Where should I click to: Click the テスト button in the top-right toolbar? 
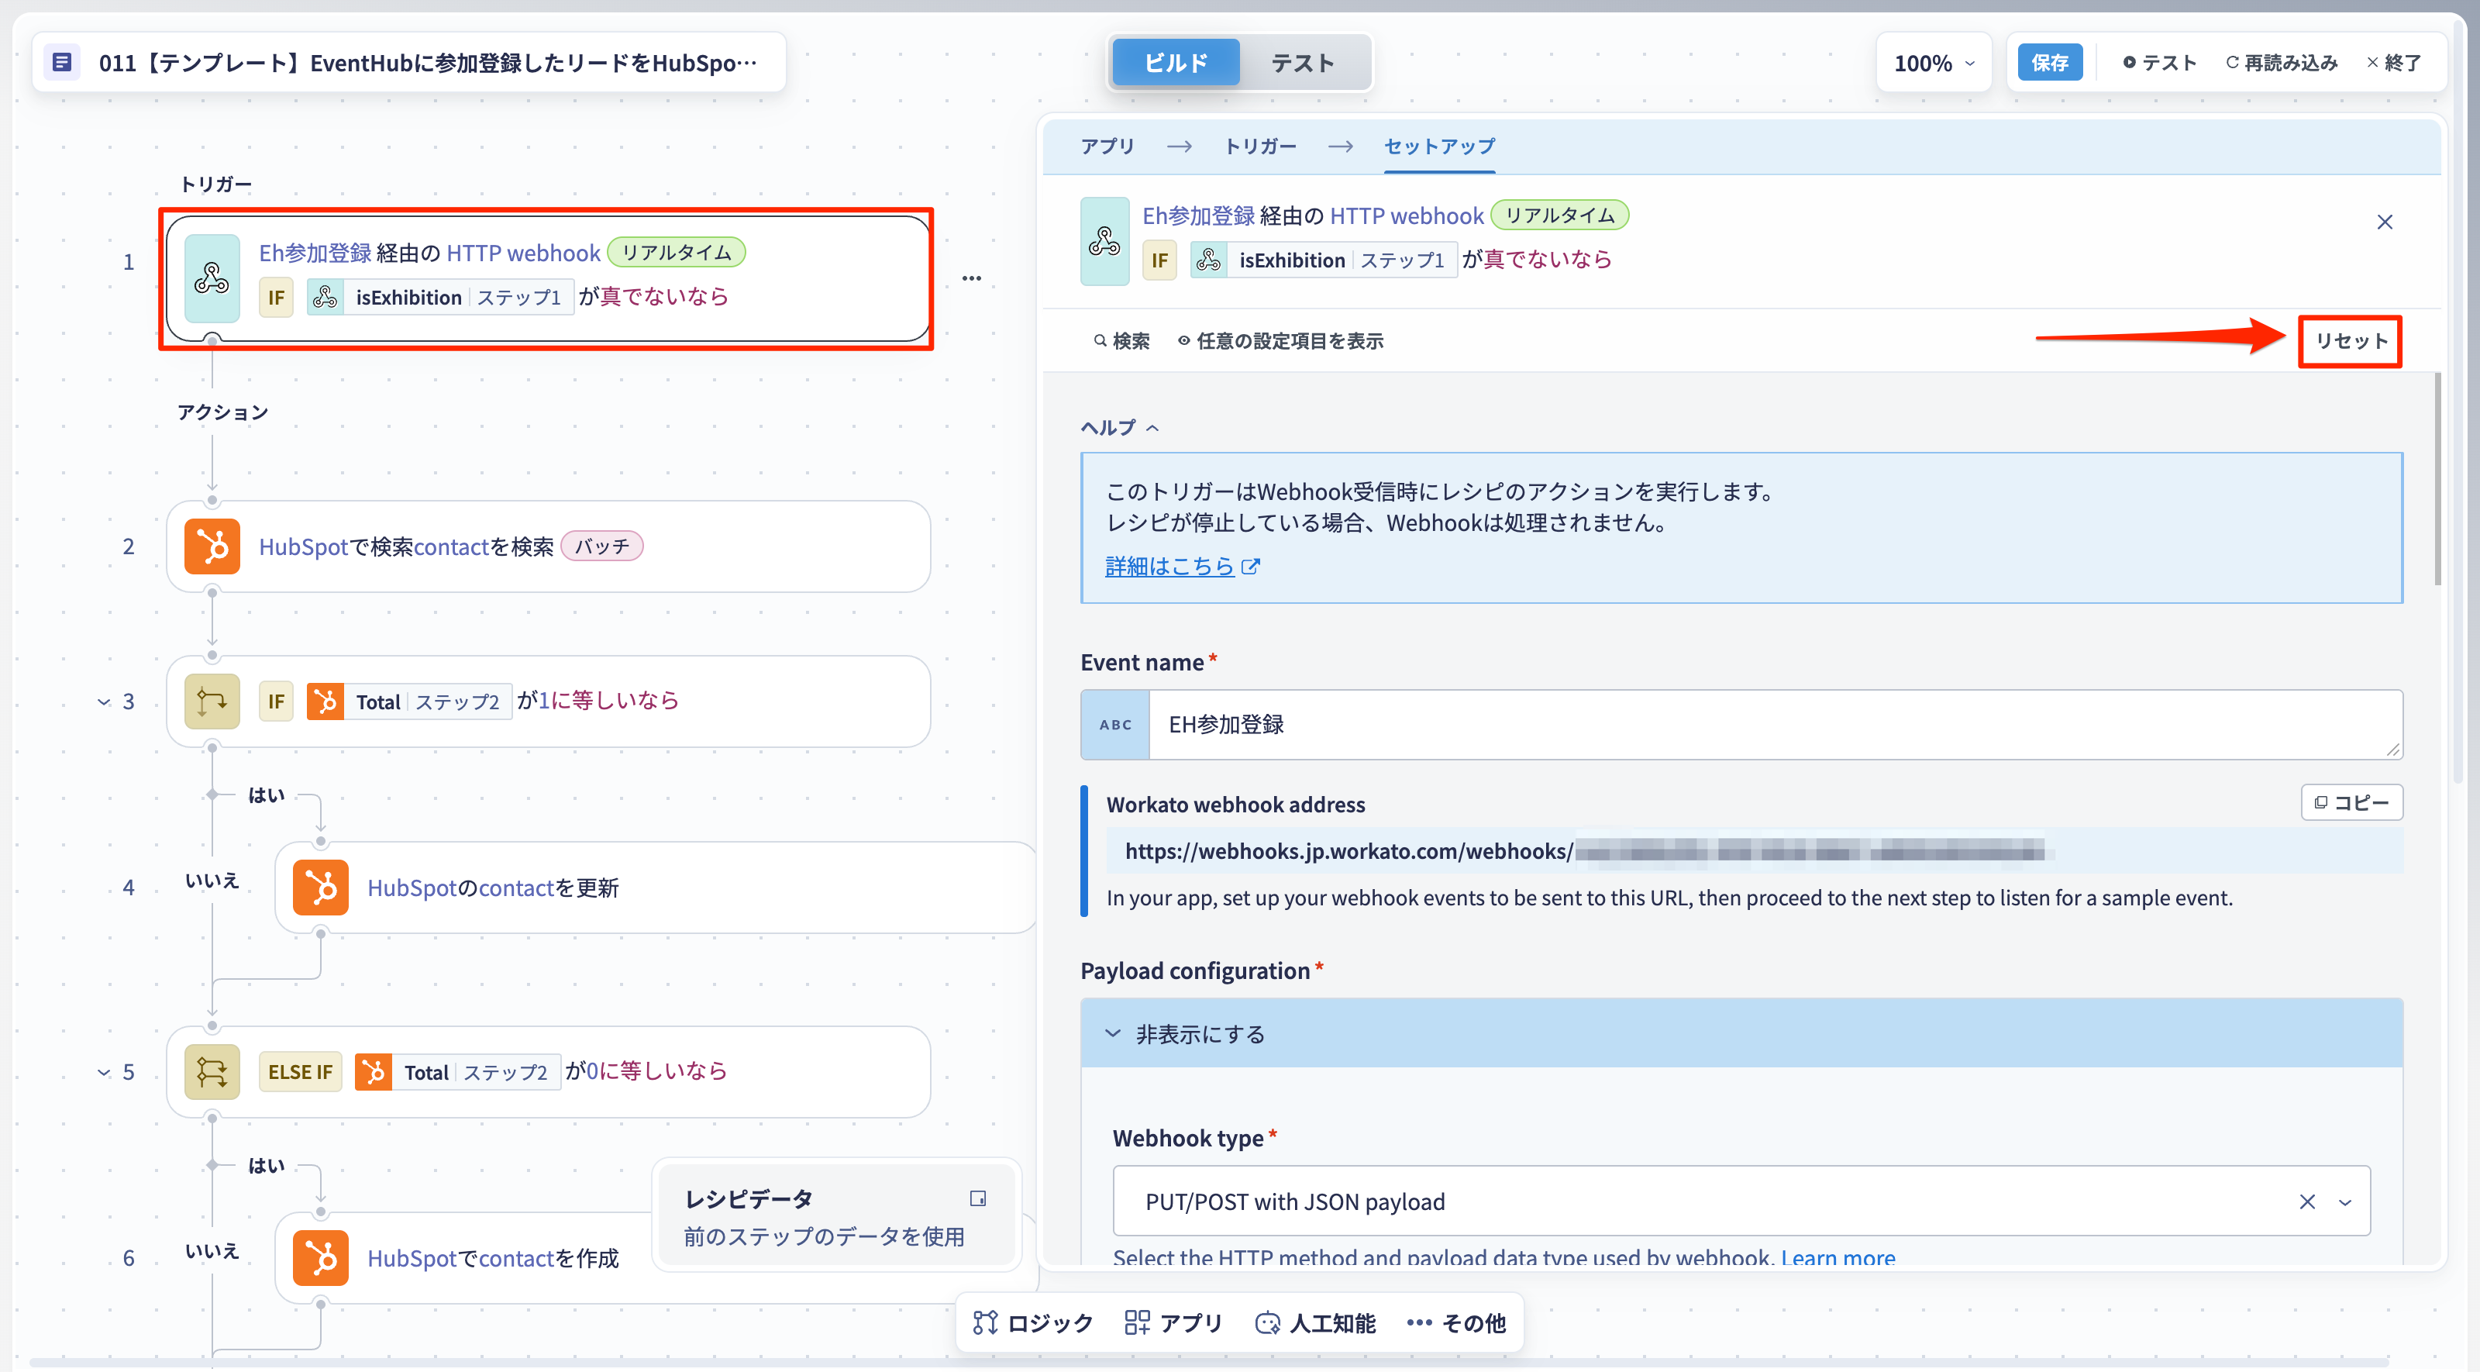click(x=2159, y=63)
